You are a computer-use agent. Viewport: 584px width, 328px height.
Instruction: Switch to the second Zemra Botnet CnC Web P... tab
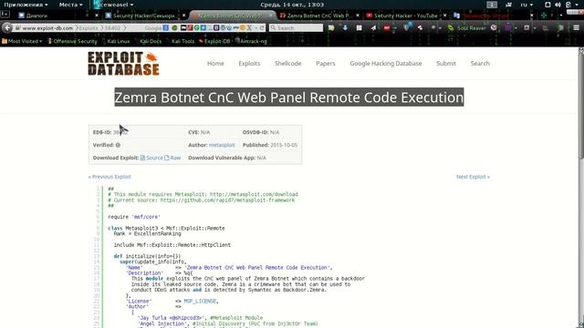(319, 15)
